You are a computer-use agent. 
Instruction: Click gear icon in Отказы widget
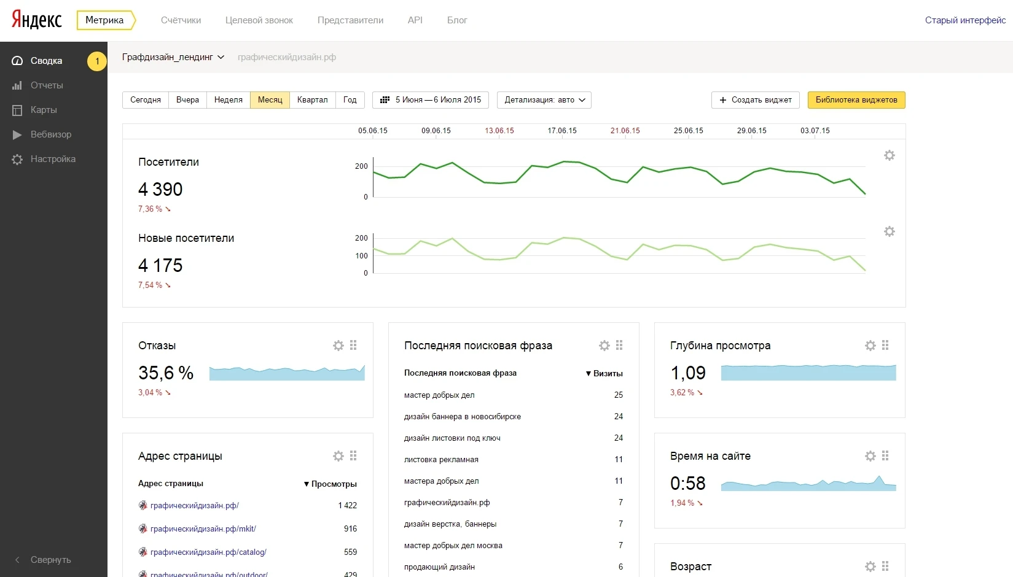(338, 346)
